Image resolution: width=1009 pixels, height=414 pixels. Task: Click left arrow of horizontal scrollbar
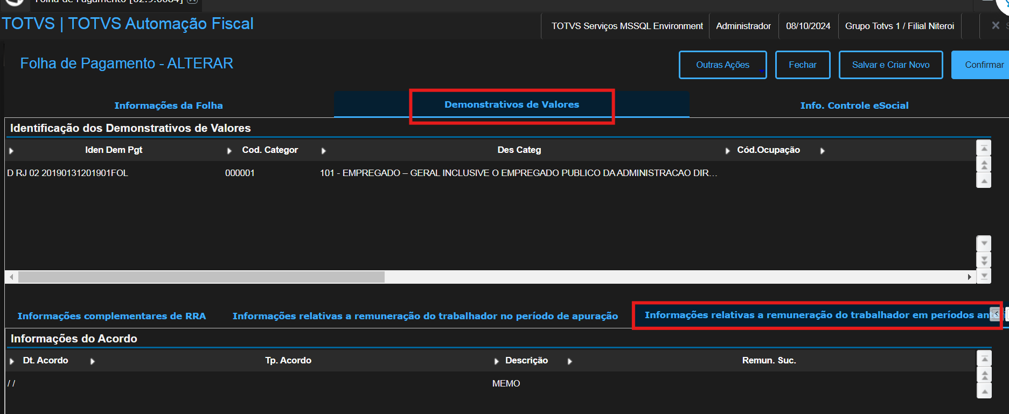click(x=11, y=277)
